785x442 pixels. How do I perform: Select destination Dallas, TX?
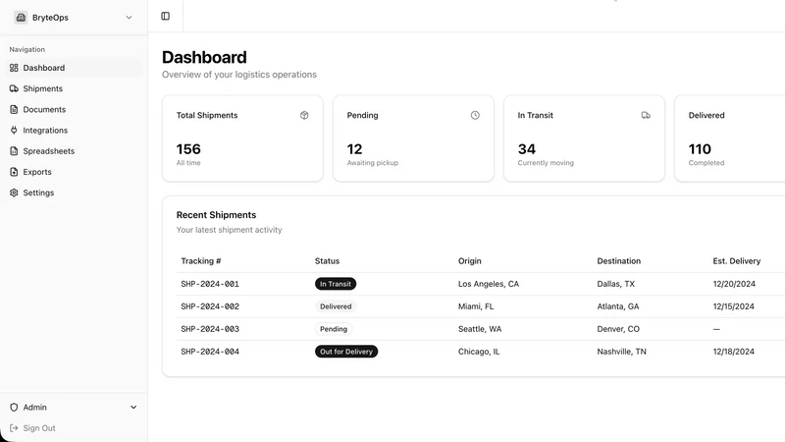click(616, 284)
